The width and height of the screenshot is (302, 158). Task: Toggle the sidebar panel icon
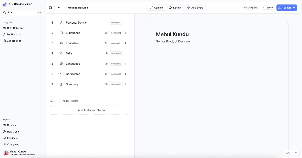coord(50,8)
